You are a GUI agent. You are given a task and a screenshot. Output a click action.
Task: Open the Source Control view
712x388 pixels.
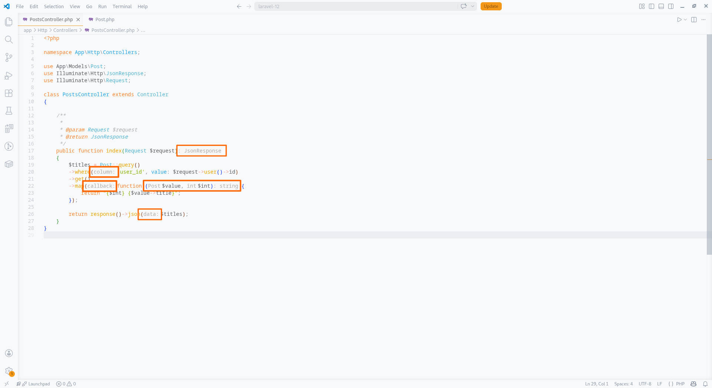(9, 57)
